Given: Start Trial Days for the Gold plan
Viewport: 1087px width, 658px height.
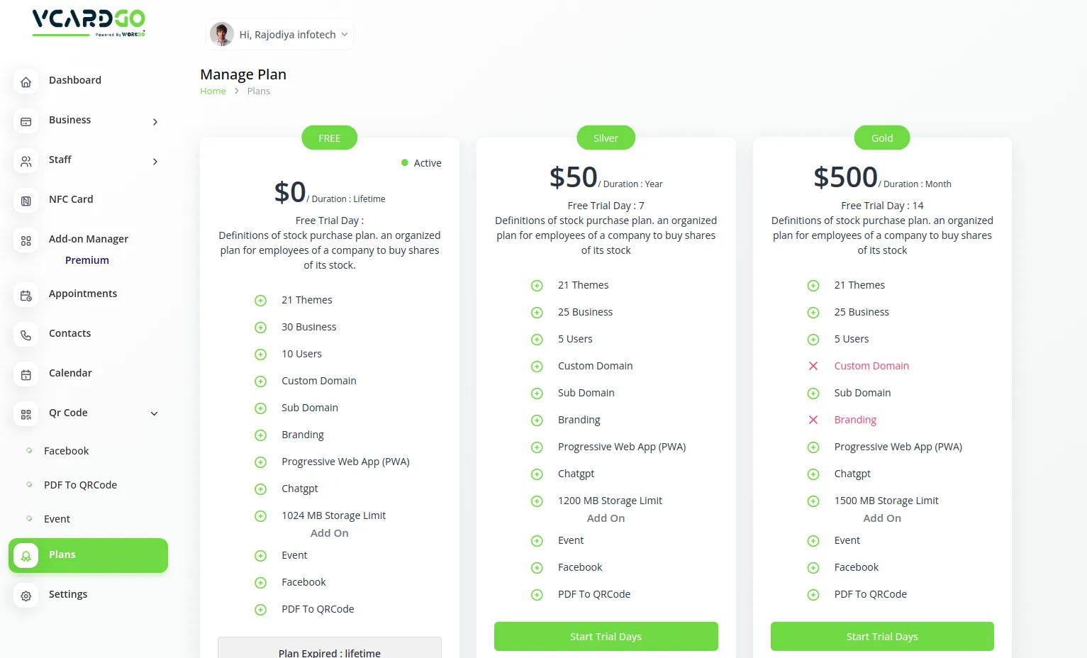Looking at the screenshot, I should click(x=882, y=637).
